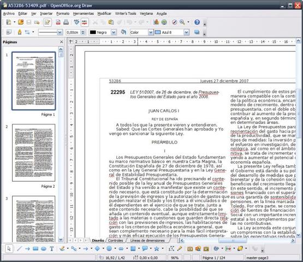This screenshot has height=262, width=303.
Task: Toggle Edit File mode icon
Action: click(x=47, y=22)
